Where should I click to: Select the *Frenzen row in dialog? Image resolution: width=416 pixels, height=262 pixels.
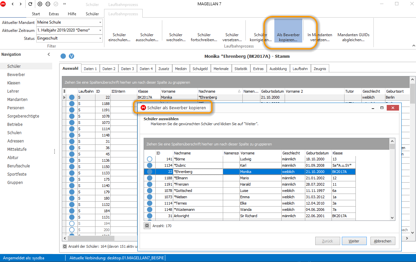[249, 184]
